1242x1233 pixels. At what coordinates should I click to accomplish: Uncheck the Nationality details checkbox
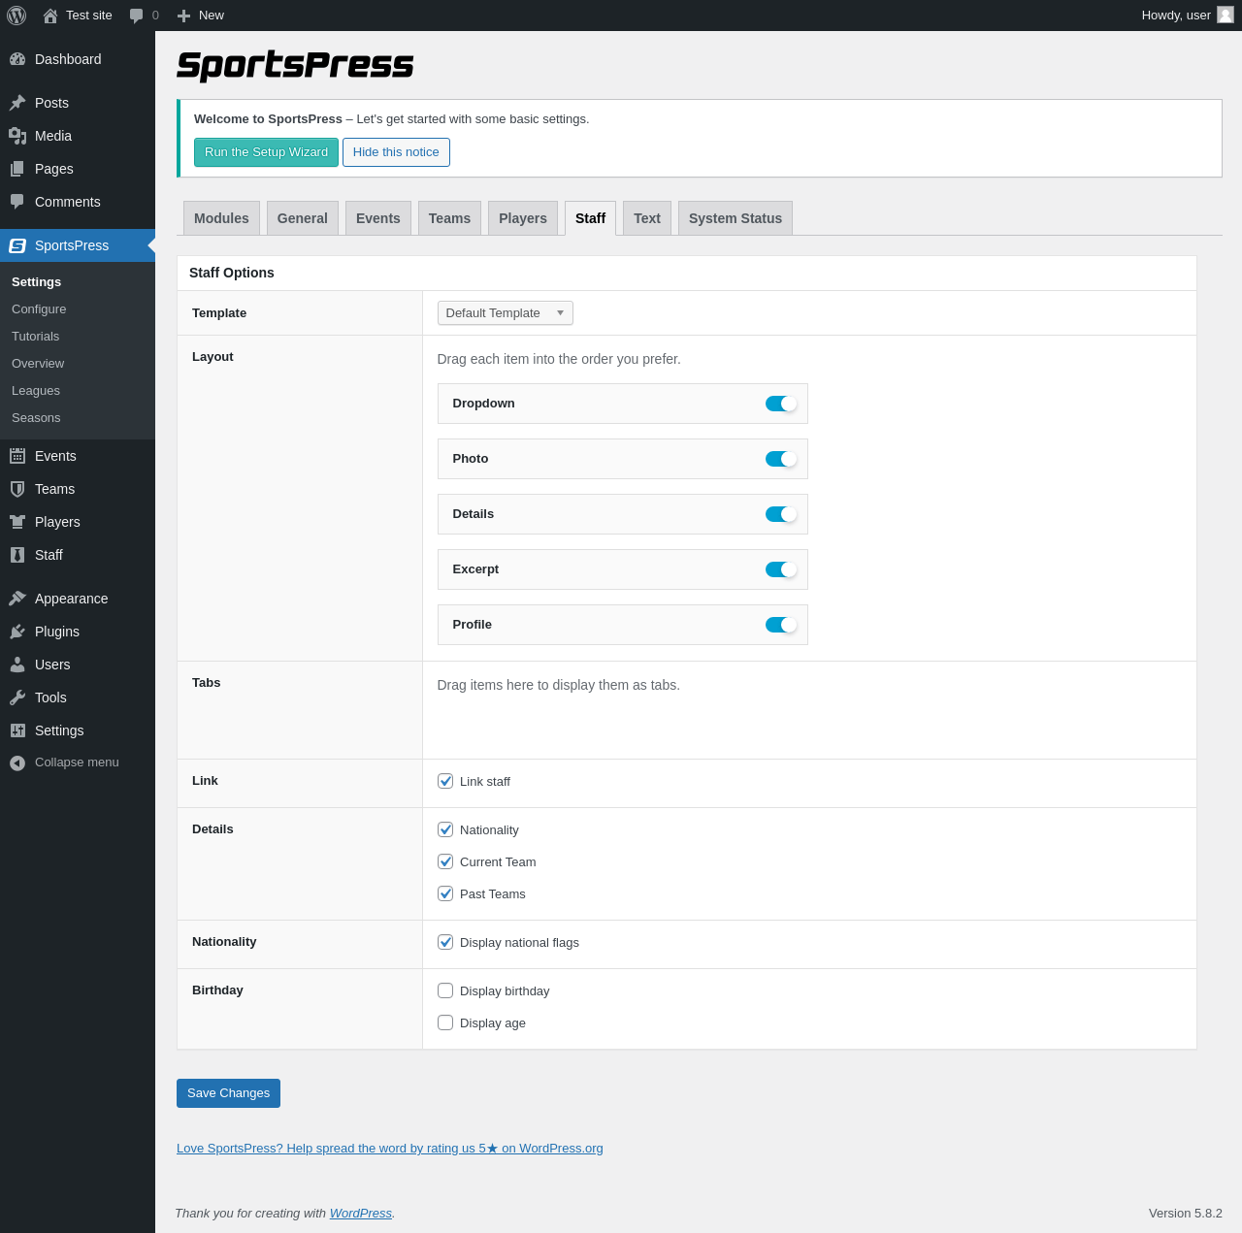(445, 829)
